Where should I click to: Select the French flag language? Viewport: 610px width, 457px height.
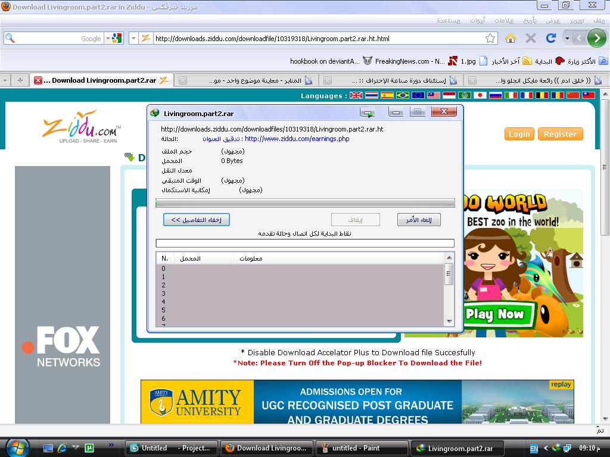coord(527,95)
